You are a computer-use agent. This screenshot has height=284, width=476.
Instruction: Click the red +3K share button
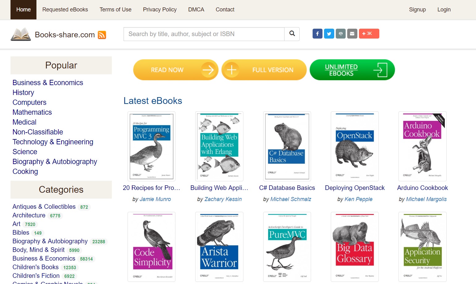[369, 34]
